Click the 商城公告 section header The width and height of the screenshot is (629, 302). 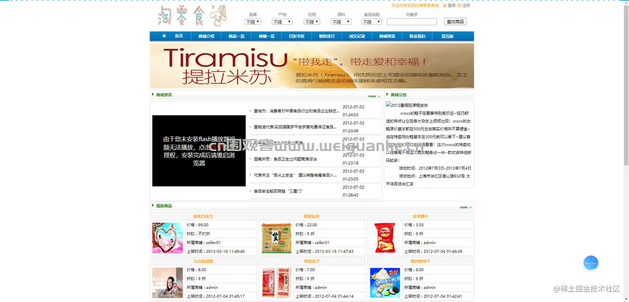tap(399, 95)
